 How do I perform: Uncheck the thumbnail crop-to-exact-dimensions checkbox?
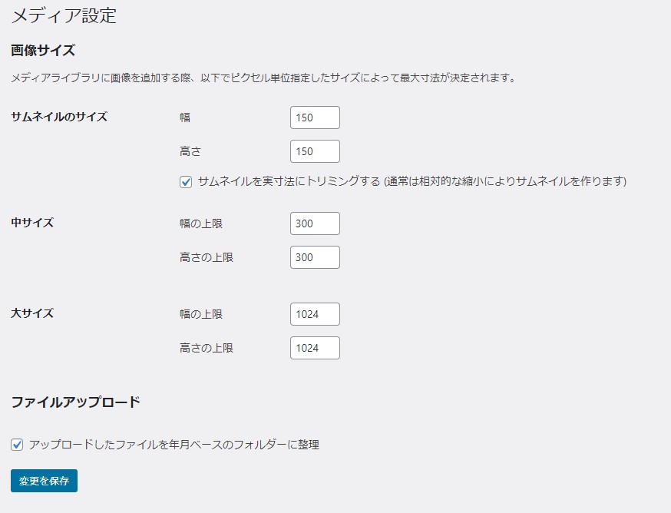point(185,182)
